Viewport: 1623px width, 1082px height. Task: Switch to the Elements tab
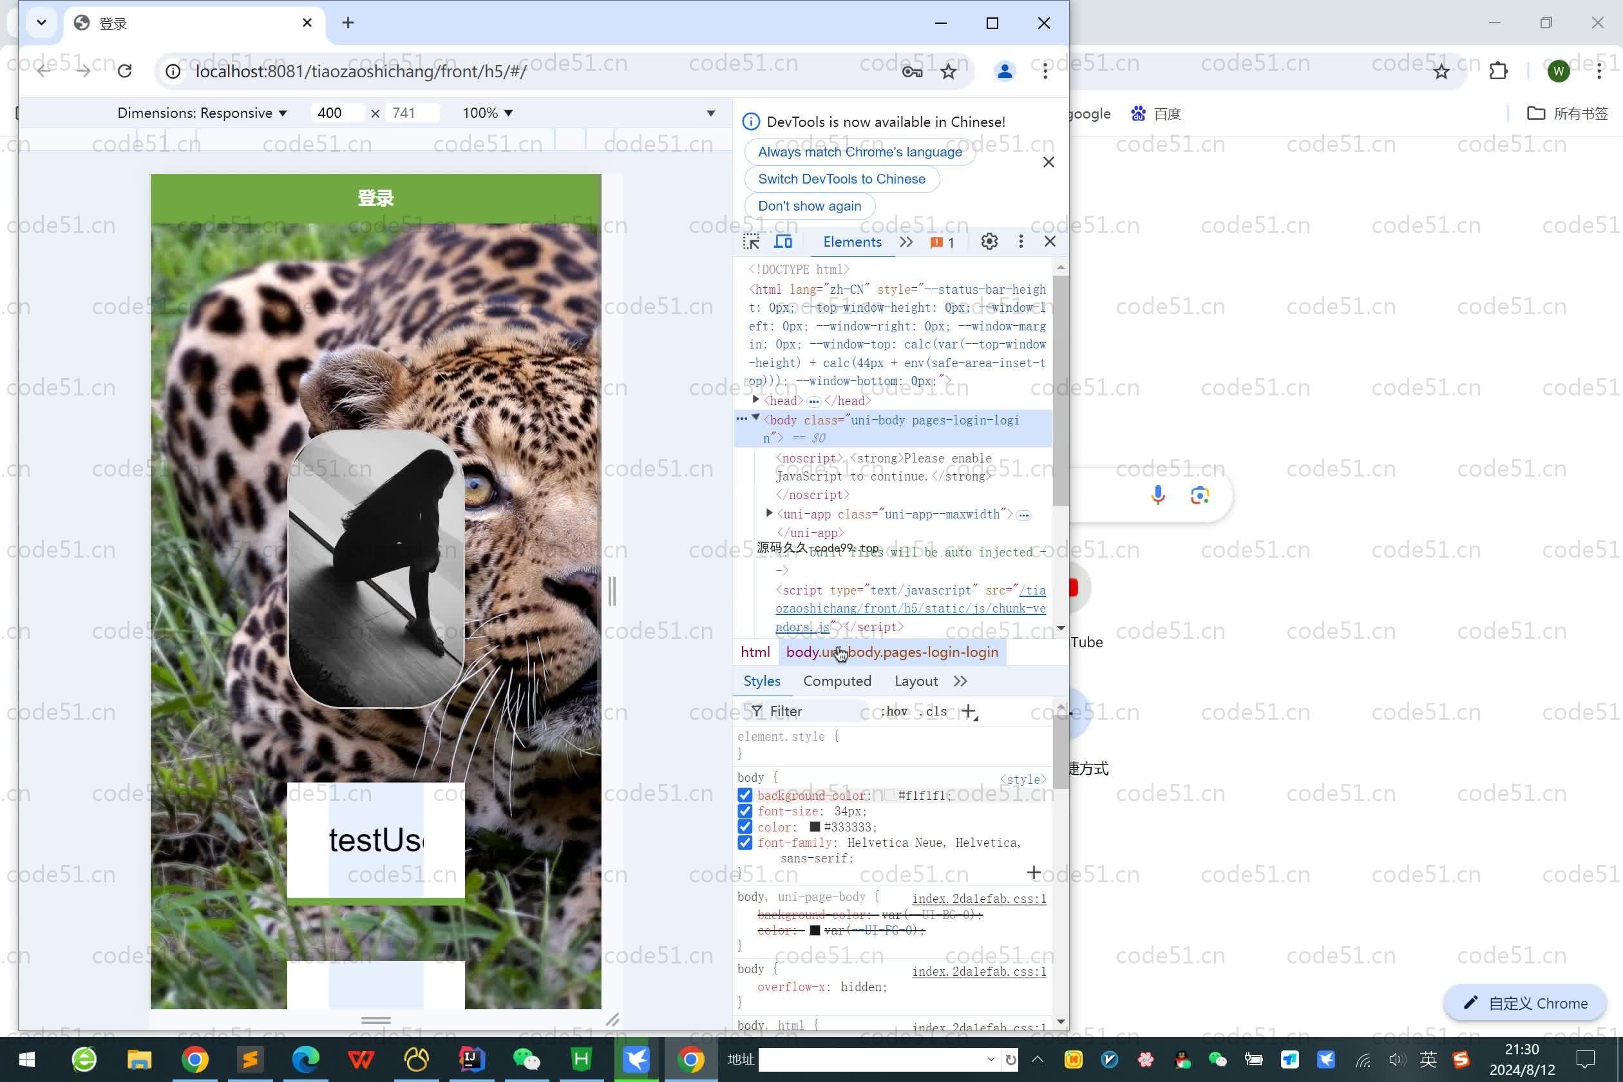coord(852,242)
